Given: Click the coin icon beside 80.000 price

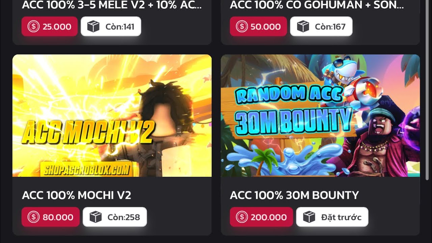Looking at the screenshot, I should 33,217.
